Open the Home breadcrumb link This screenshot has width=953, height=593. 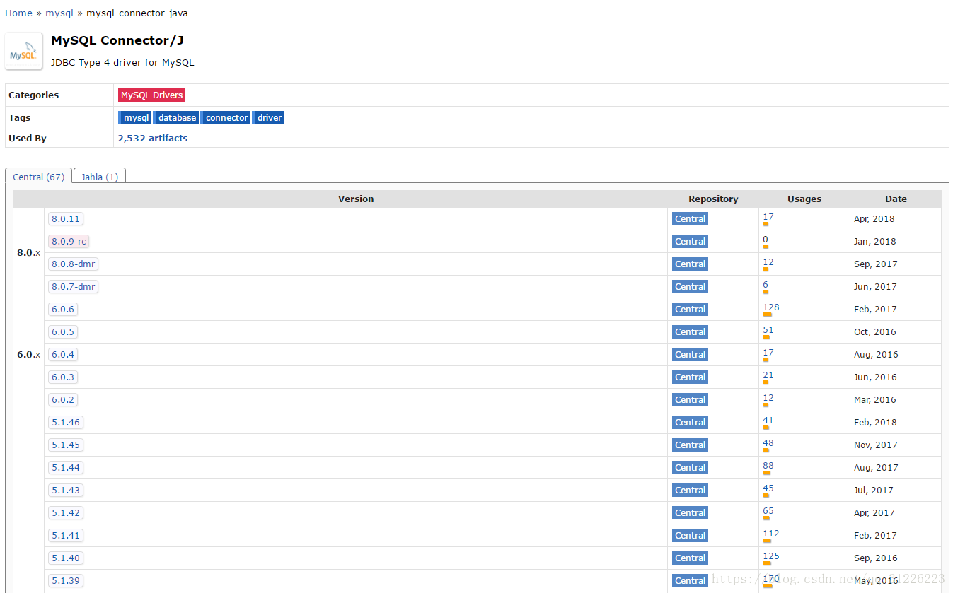(x=18, y=13)
